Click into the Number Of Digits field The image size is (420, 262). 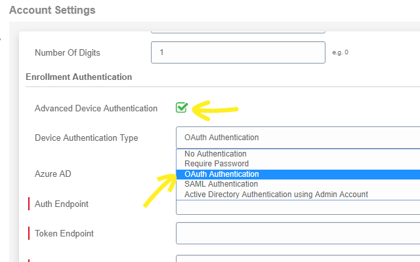click(238, 52)
